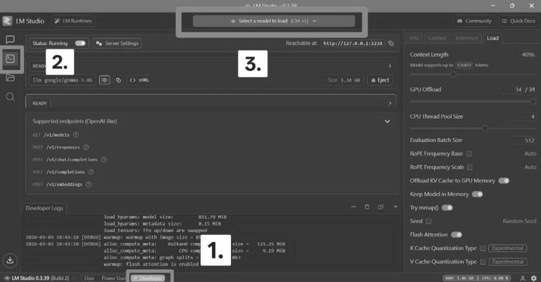This screenshot has height=282, width=541.
Task: Open the Developer Logs tab
Action: 44,208
